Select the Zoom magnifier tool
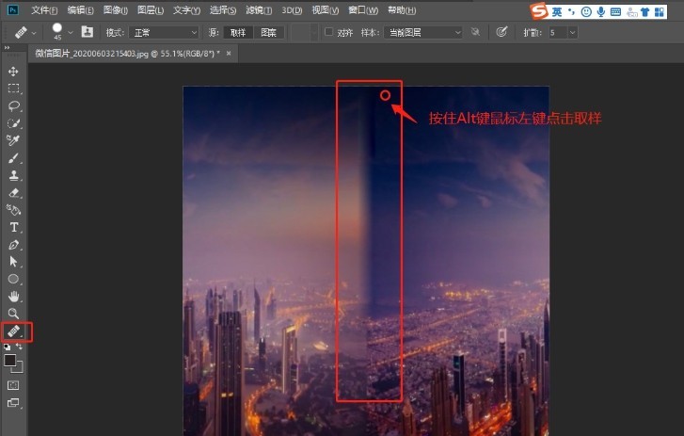 click(13, 314)
